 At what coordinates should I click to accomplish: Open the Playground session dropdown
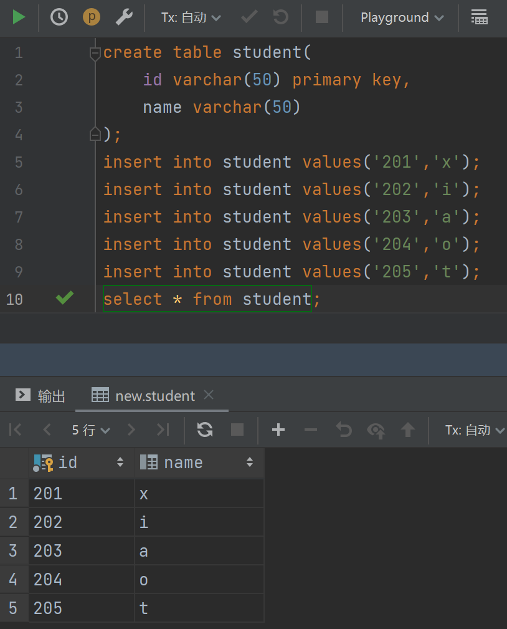[x=402, y=17]
